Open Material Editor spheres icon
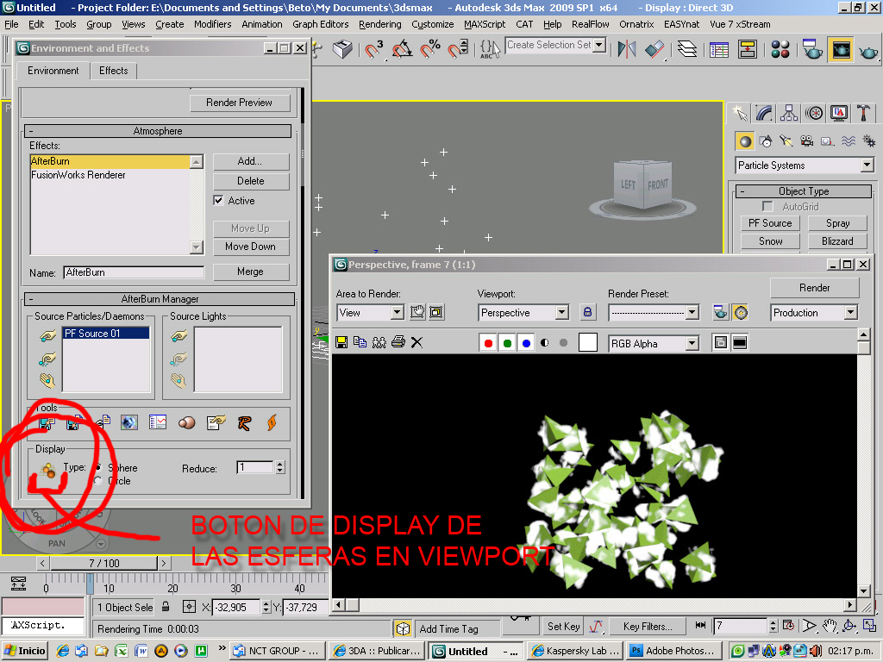The height and width of the screenshot is (662, 883). click(x=780, y=49)
